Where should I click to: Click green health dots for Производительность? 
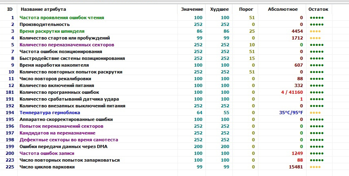click(x=317, y=24)
